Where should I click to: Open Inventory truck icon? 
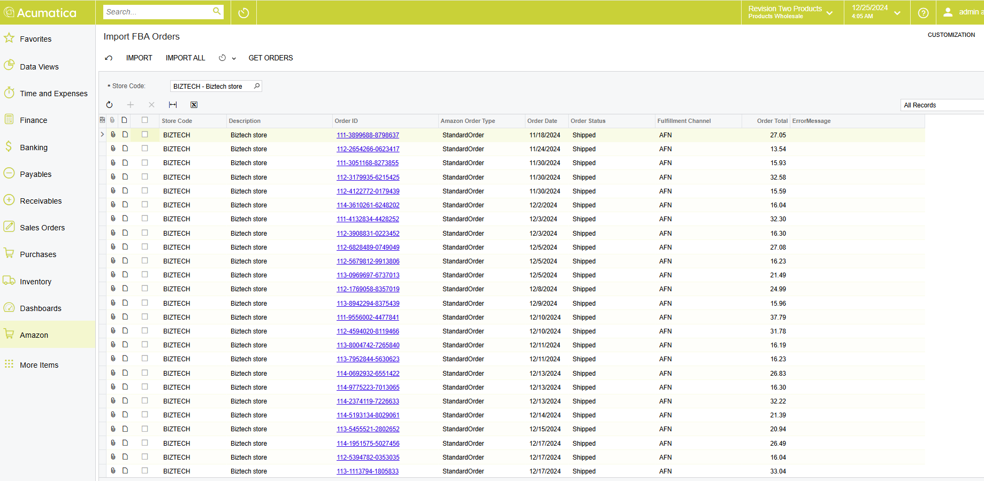pyautogui.click(x=9, y=281)
